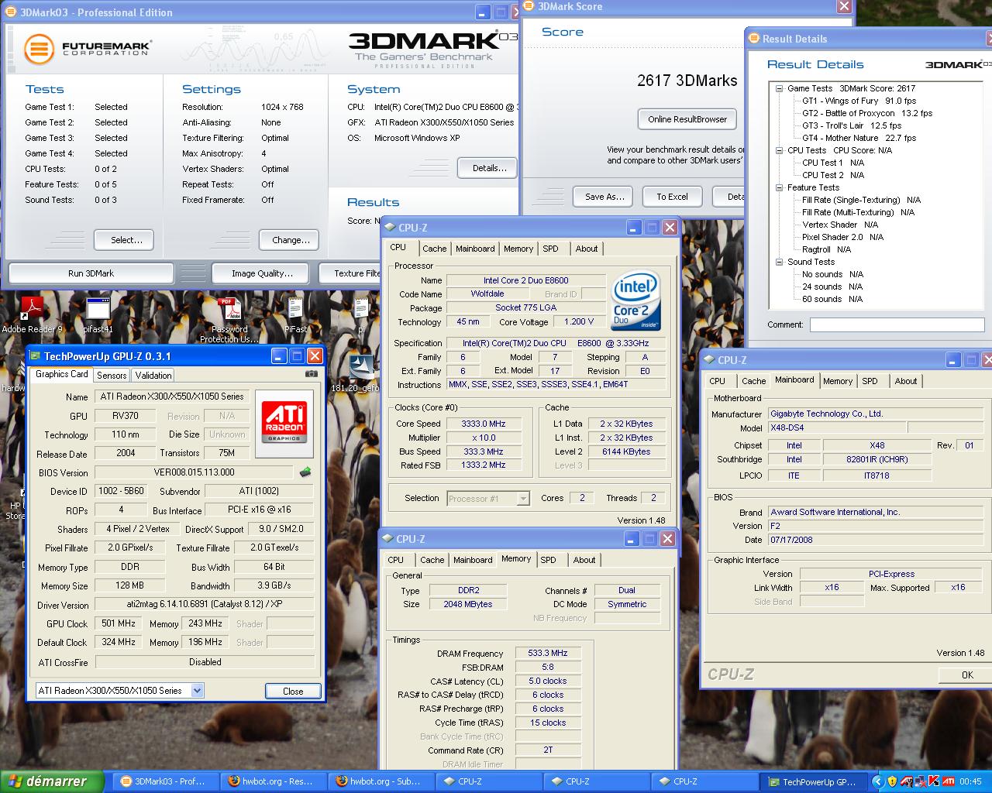The width and height of the screenshot is (992, 793).
Task: Click the GPU-Z title bar chip icon
Action: [x=35, y=356]
